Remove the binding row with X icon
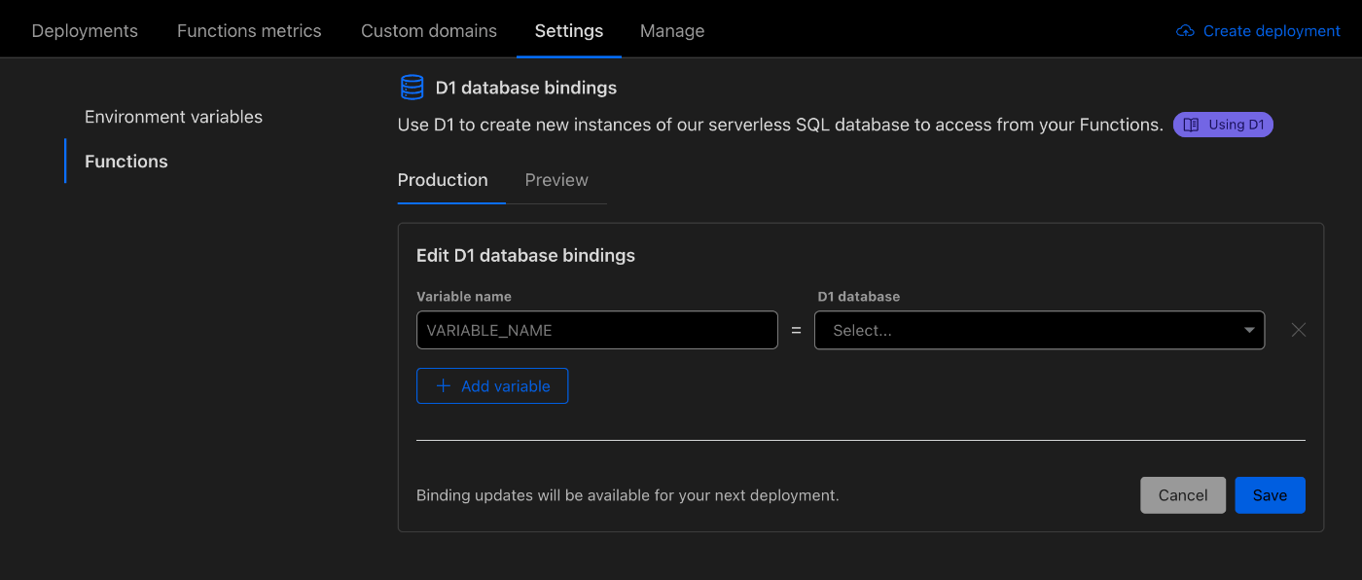Viewport: 1362px width, 580px height. pos(1298,330)
